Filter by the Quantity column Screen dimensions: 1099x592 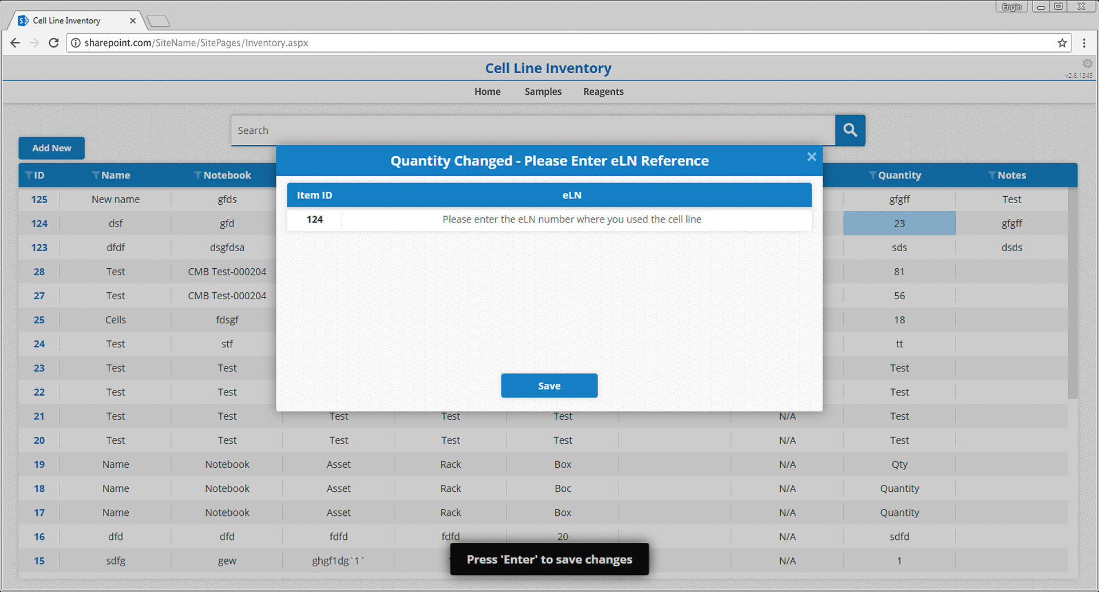[872, 175]
